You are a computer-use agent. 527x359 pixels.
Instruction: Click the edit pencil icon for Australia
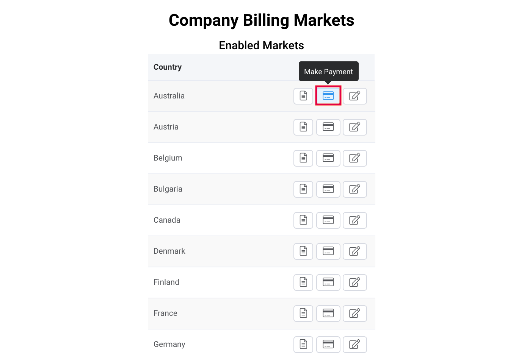click(354, 96)
